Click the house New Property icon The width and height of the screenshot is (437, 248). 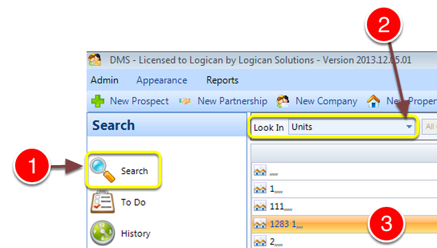[x=374, y=101]
